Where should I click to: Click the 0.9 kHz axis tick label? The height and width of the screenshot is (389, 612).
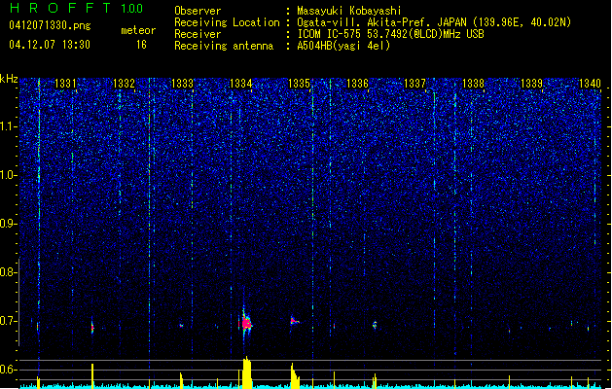click(8, 224)
